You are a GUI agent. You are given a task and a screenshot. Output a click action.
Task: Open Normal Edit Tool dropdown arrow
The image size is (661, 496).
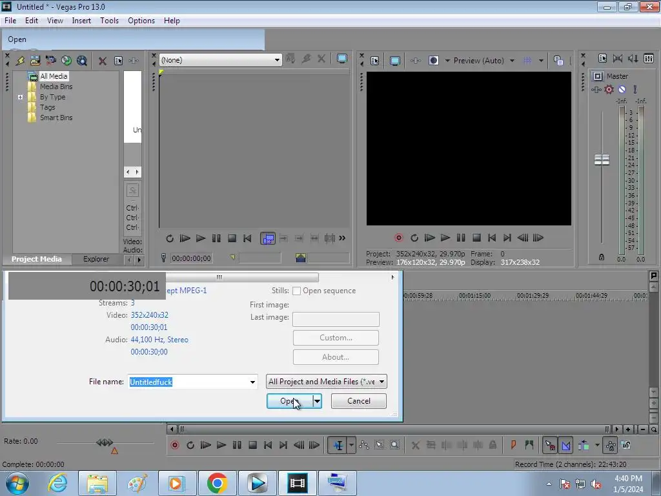click(351, 445)
